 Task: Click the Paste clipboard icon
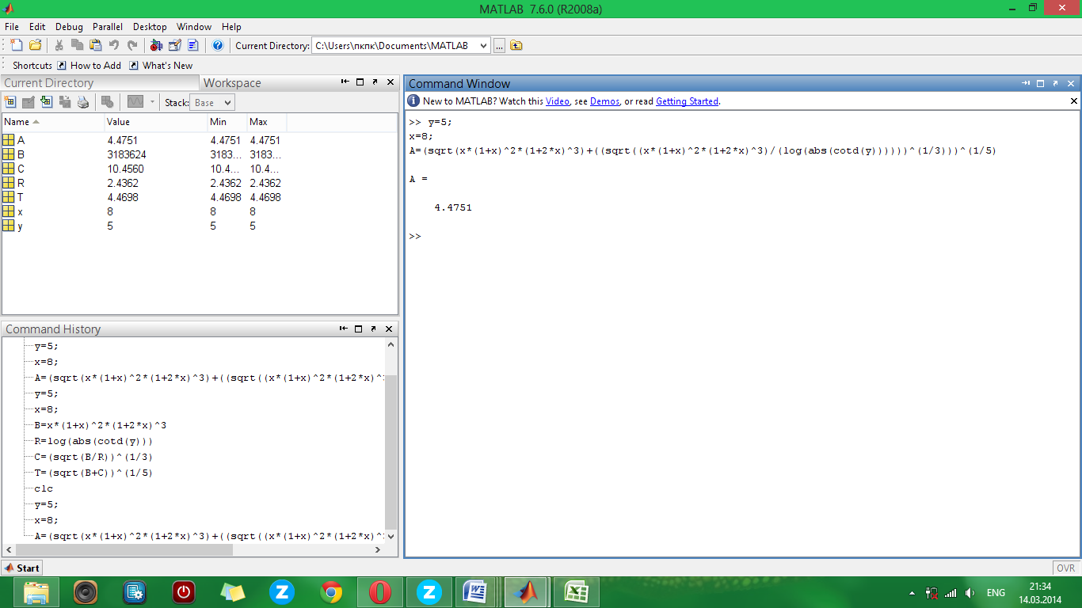[x=95, y=45]
